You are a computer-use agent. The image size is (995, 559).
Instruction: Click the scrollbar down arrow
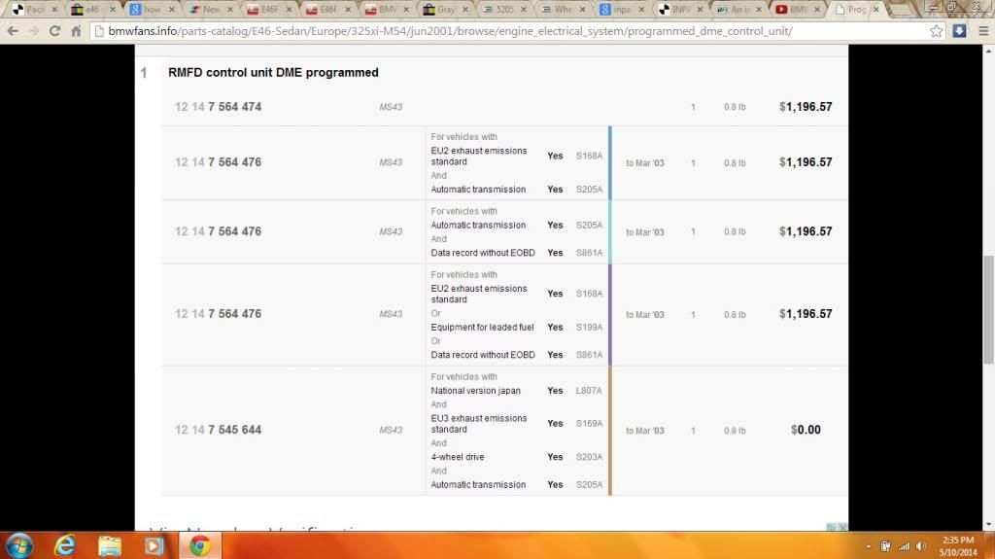point(988,524)
